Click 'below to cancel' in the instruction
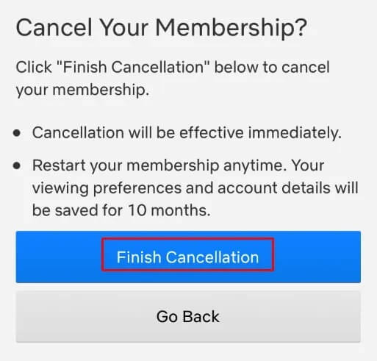The width and height of the screenshot is (377, 361). [x=272, y=67]
